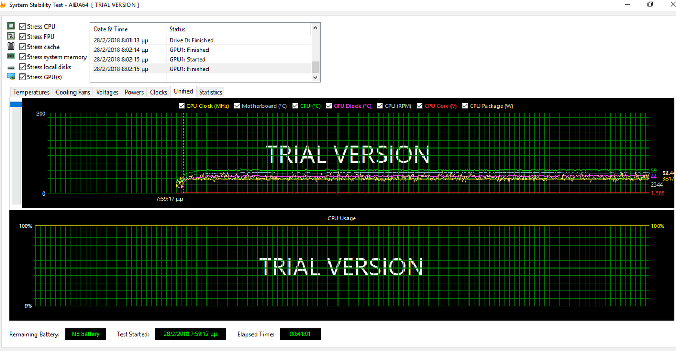Click the red 1.368 voltage reading
676x351 pixels.
658,193
